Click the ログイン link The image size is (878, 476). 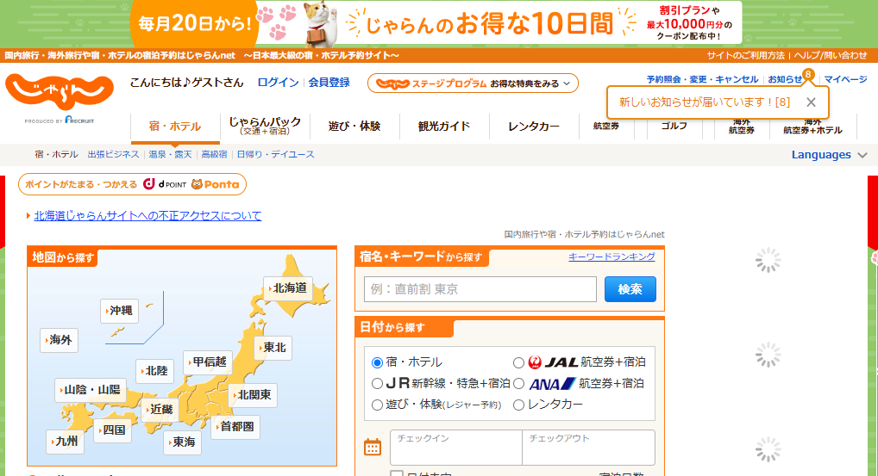pyautogui.click(x=278, y=82)
